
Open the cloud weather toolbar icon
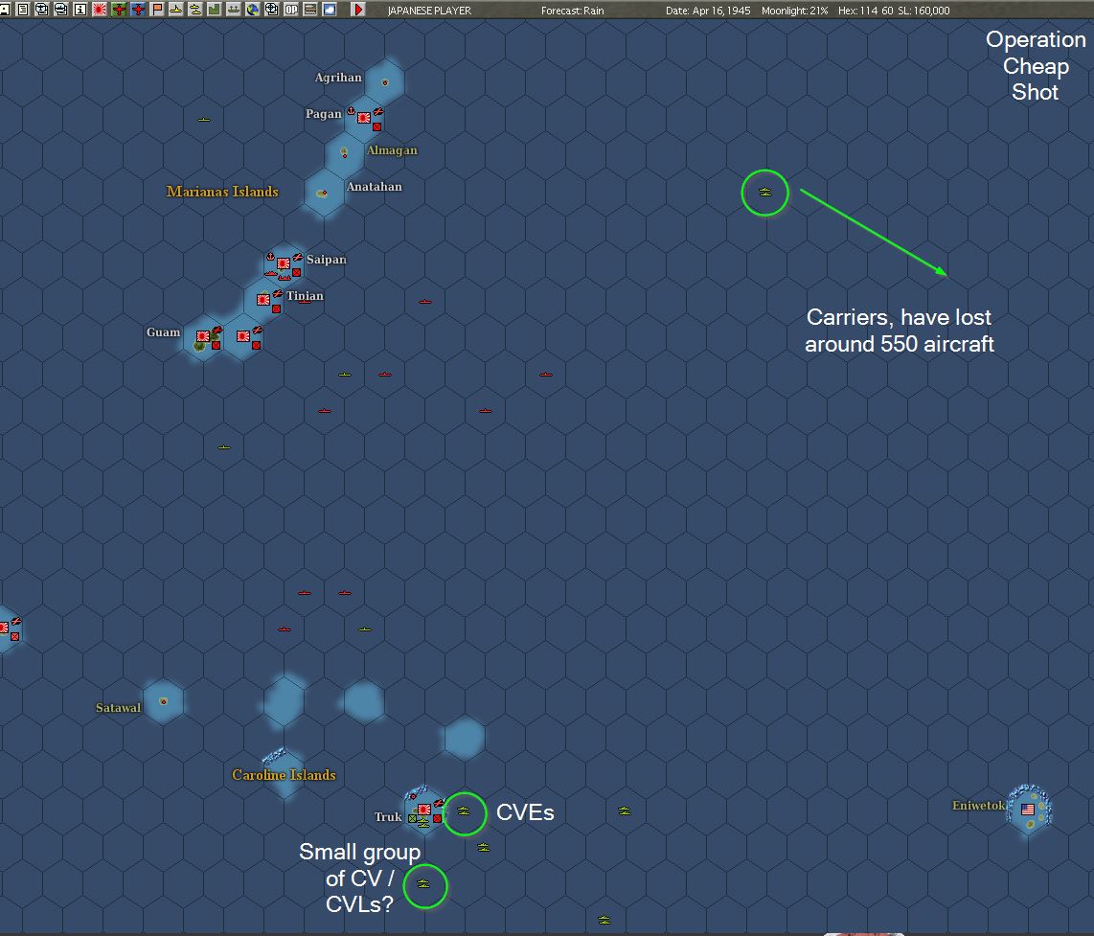[x=330, y=10]
